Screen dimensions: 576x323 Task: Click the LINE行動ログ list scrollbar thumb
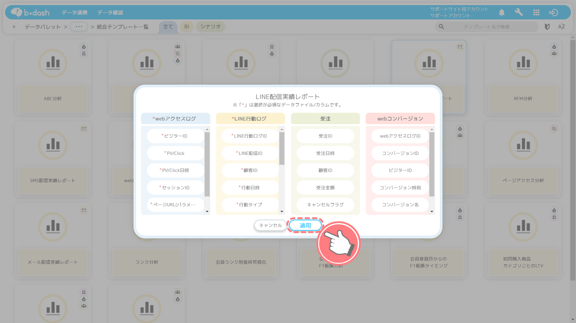(282, 148)
